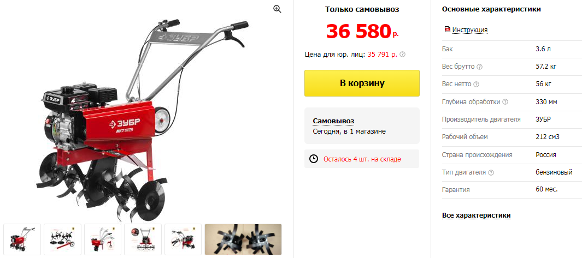This screenshot has width=582, height=258.
Task: Click the magnifier zoom icon above product image
Action: click(x=277, y=9)
